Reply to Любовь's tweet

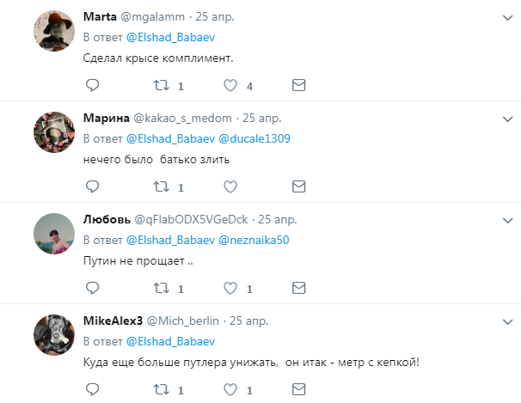[92, 288]
